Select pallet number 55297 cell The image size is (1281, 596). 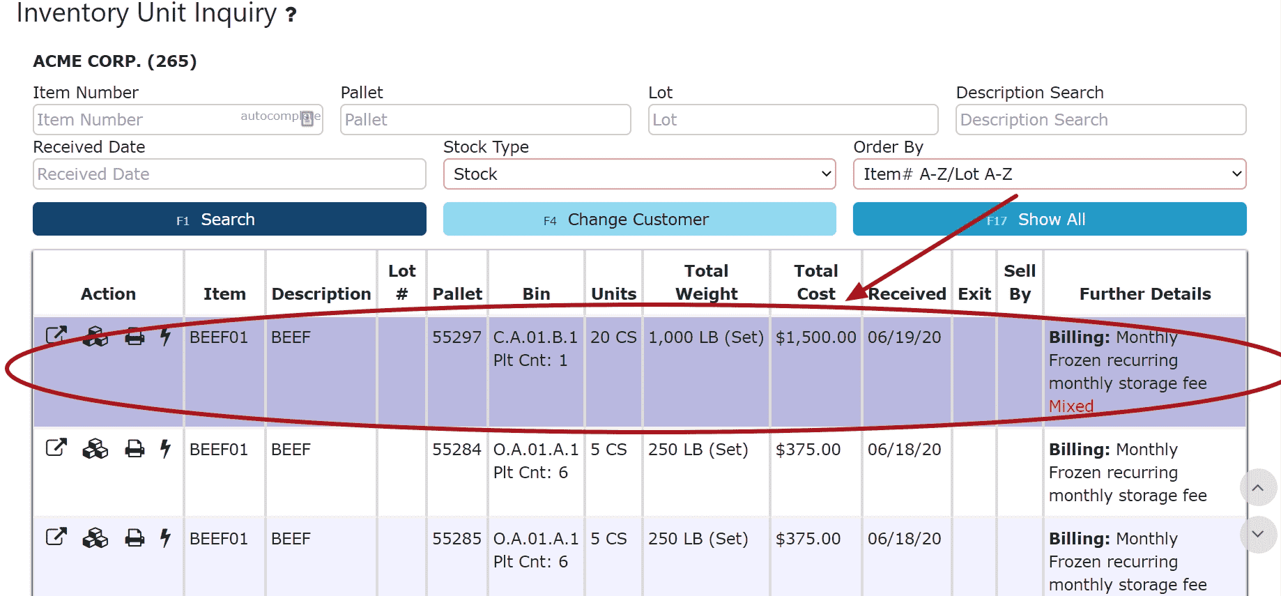pyautogui.click(x=457, y=337)
